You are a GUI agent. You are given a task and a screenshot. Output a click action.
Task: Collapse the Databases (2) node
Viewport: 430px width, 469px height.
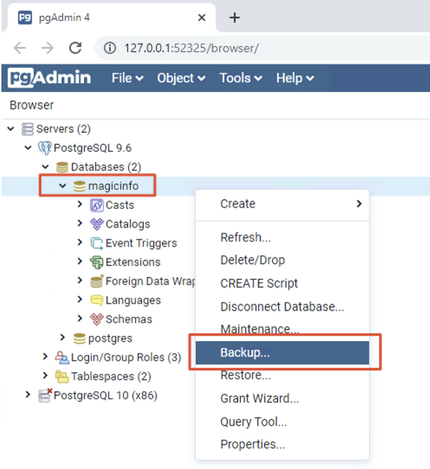(x=45, y=167)
